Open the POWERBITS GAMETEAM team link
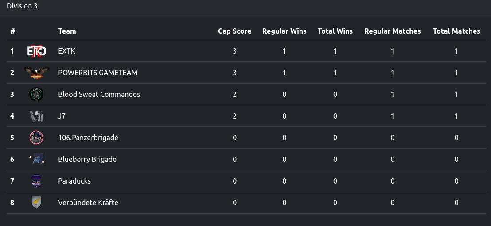Viewport: 491px width, 226px height. 97,73
